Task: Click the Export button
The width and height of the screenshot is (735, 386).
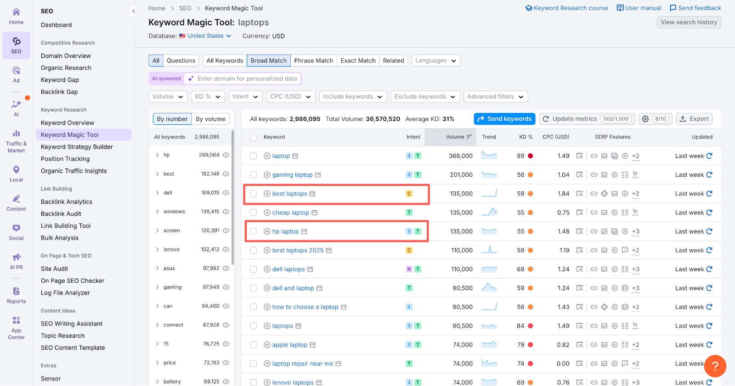Action: point(694,119)
